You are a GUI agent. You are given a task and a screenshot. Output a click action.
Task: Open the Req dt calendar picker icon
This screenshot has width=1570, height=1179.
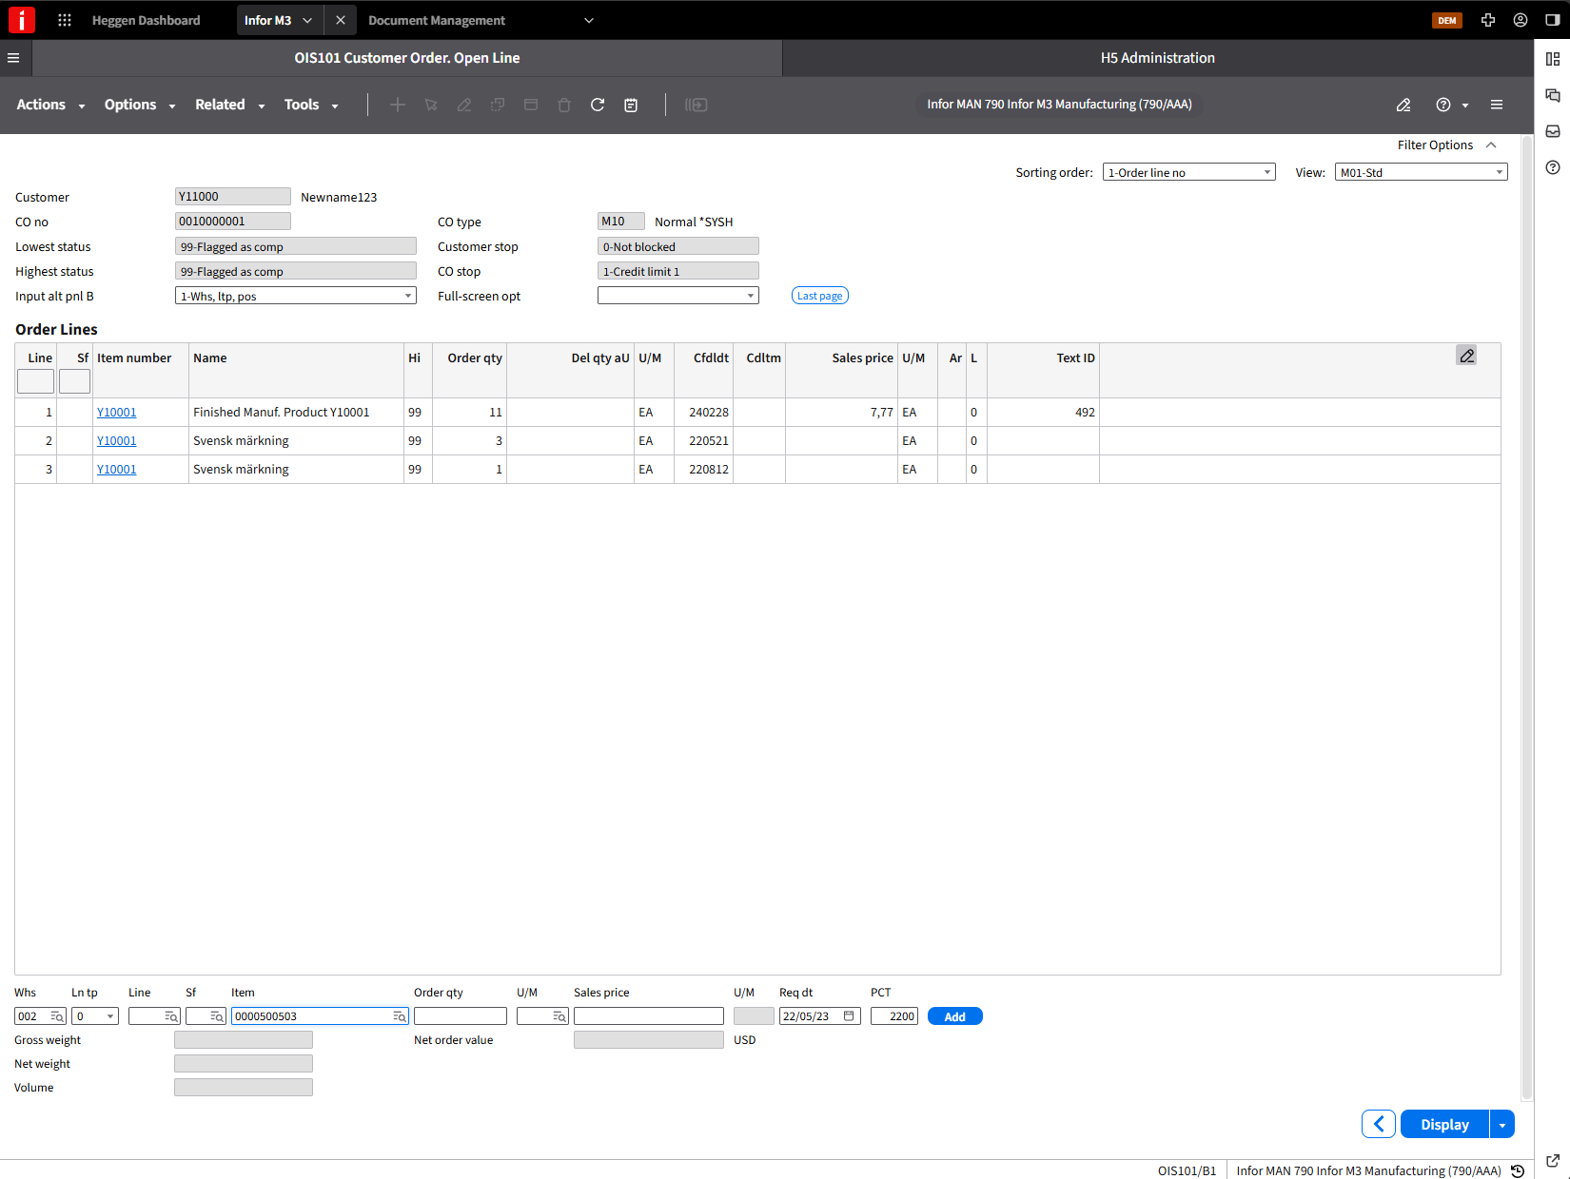pyautogui.click(x=849, y=1016)
